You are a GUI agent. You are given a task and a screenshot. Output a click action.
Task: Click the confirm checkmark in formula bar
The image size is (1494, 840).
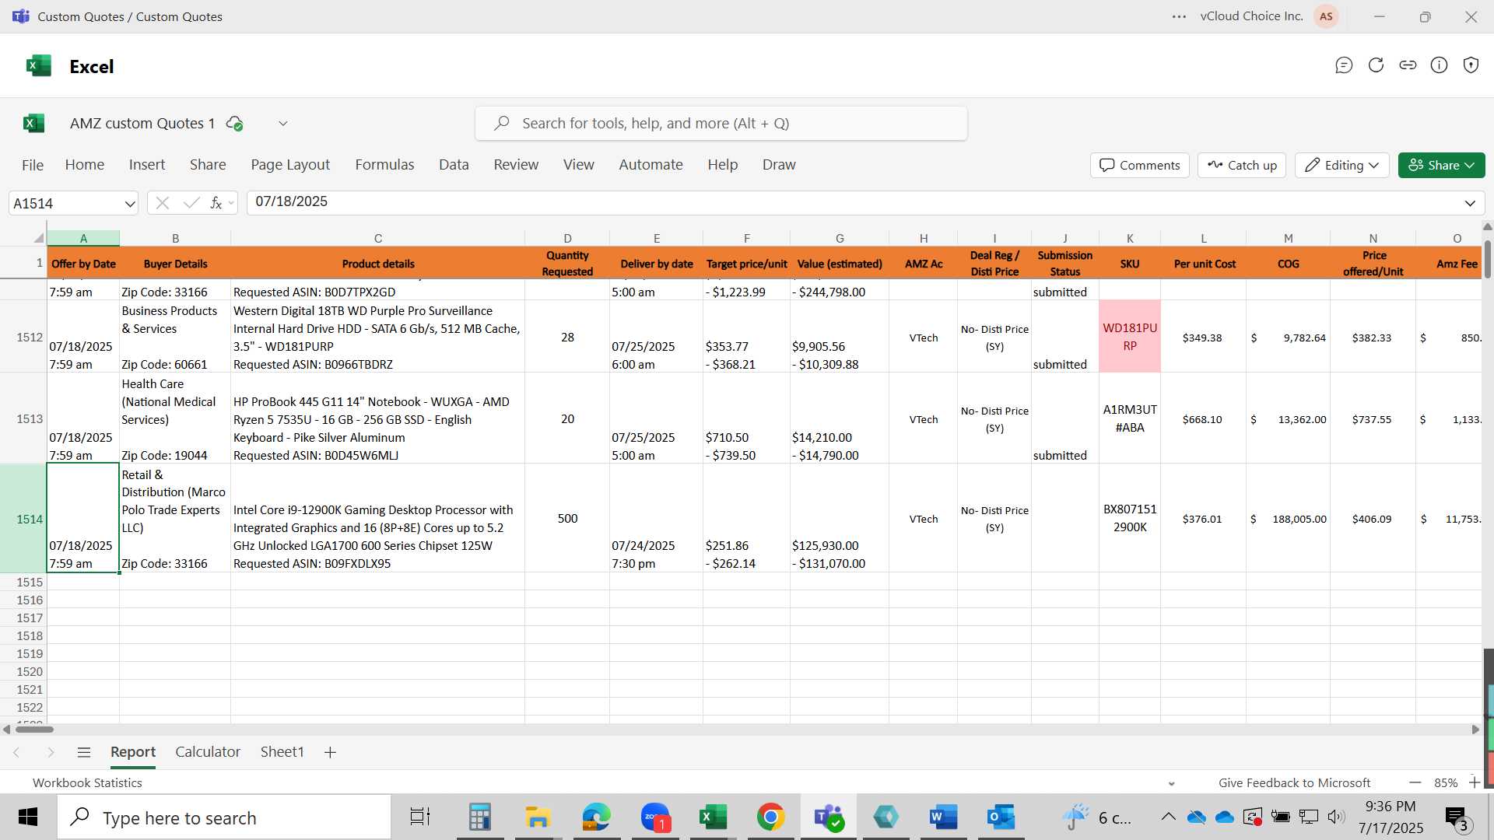click(x=191, y=203)
